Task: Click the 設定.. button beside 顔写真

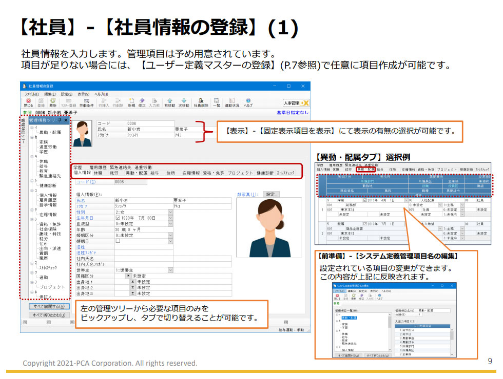Action: (270, 195)
